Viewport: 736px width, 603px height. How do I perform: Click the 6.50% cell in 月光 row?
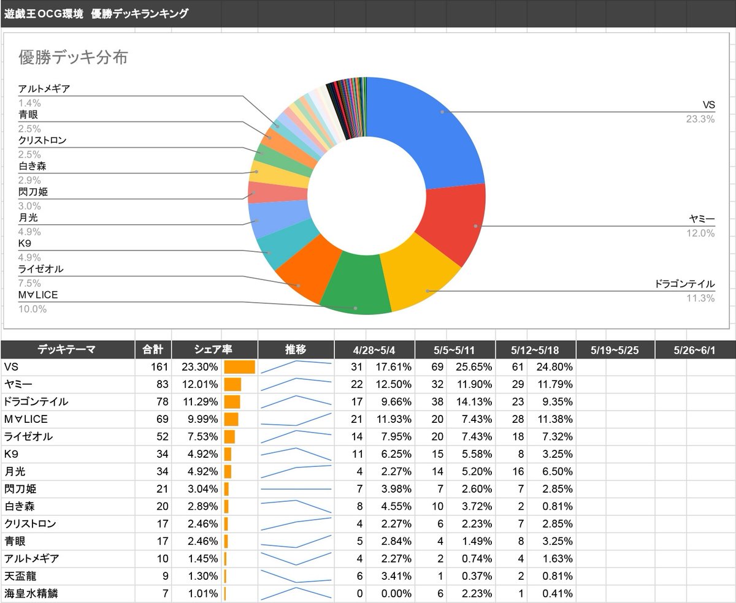click(551, 471)
